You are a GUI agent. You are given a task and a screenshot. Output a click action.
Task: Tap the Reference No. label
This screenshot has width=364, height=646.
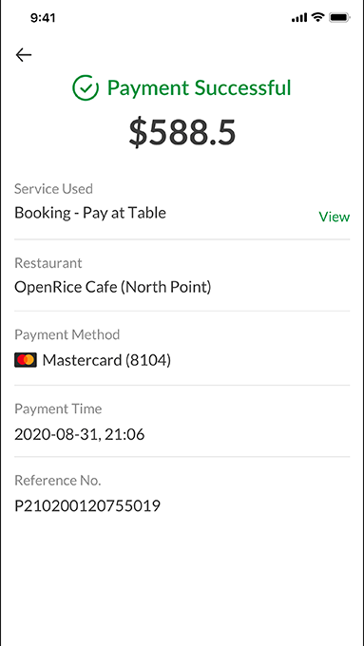[58, 481]
